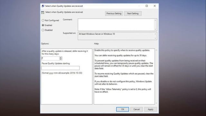The width and height of the screenshot is (206, 116).
Task: Click Help pane scroll up arrow
Action: [x=156, y=50]
